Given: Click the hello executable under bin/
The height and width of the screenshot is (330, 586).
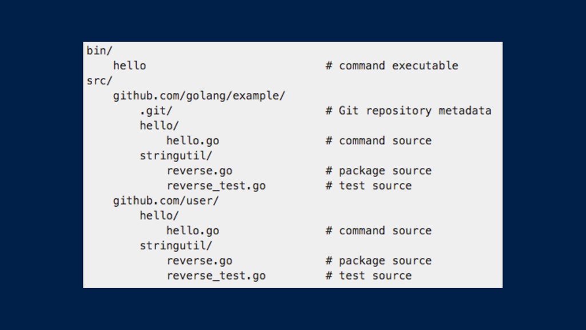Looking at the screenshot, I should 130,66.
